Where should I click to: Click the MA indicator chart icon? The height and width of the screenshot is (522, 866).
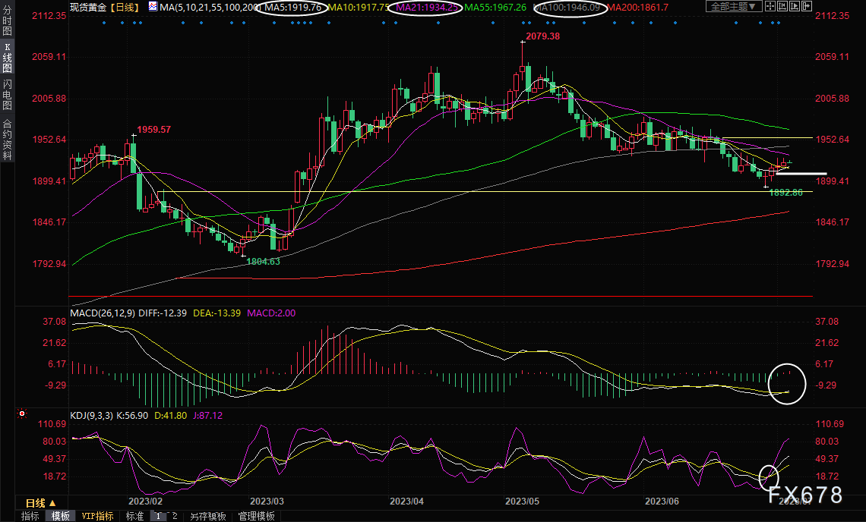point(153,7)
